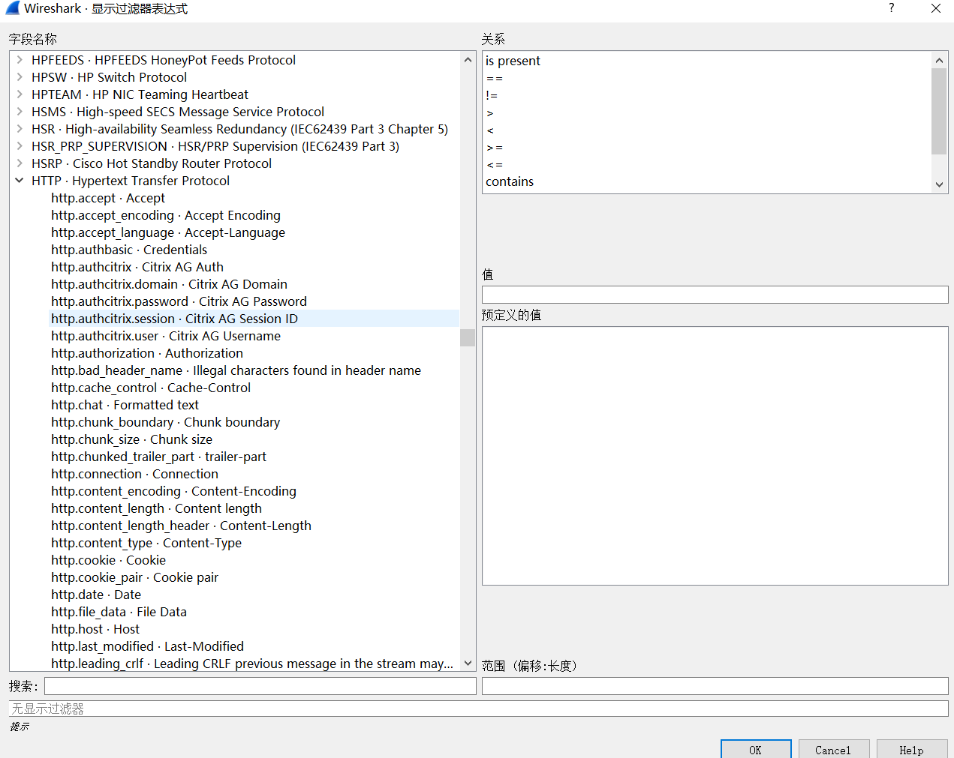Click relation list scrollbar down arrow
954x758 pixels.
[939, 184]
